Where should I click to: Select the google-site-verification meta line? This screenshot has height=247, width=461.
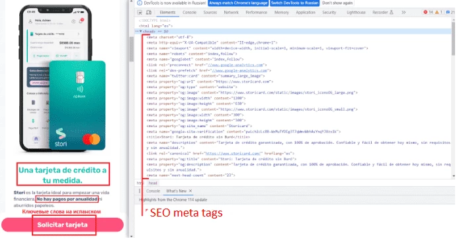[243, 132]
